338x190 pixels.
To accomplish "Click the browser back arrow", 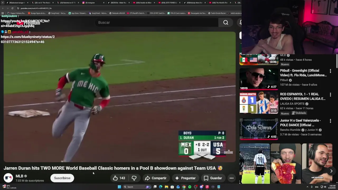I will click(x=3, y=8).
